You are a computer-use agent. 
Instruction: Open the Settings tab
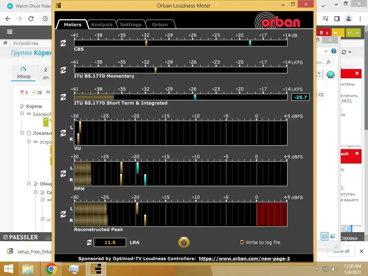click(x=131, y=25)
